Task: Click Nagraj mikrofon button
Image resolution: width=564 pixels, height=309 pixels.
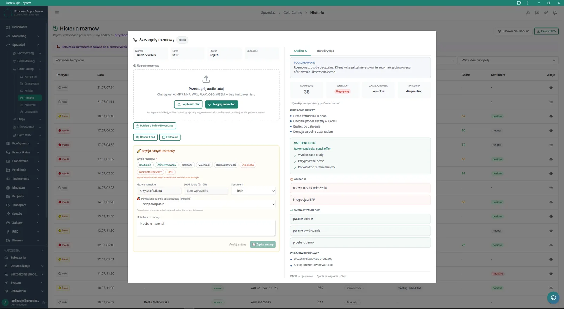Action: tap(222, 104)
